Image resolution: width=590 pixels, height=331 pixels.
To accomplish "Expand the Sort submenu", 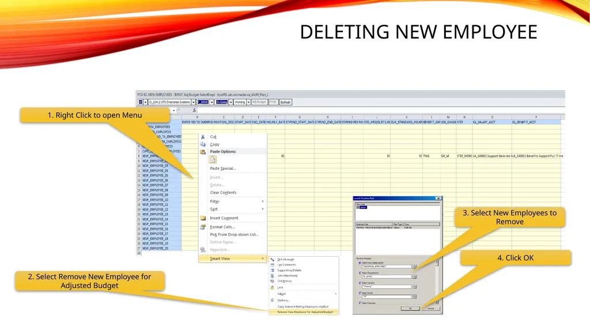I will [233, 209].
